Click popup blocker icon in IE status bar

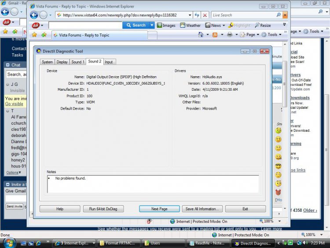tap(149, 221)
